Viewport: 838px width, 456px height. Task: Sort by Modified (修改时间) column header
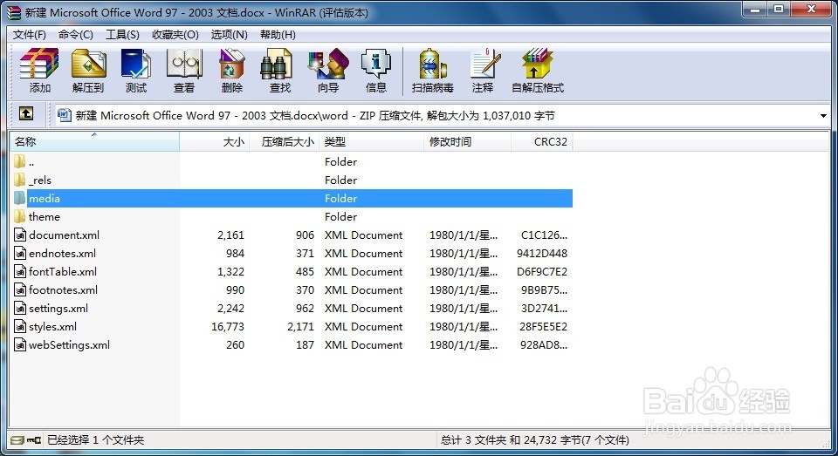[x=468, y=141]
